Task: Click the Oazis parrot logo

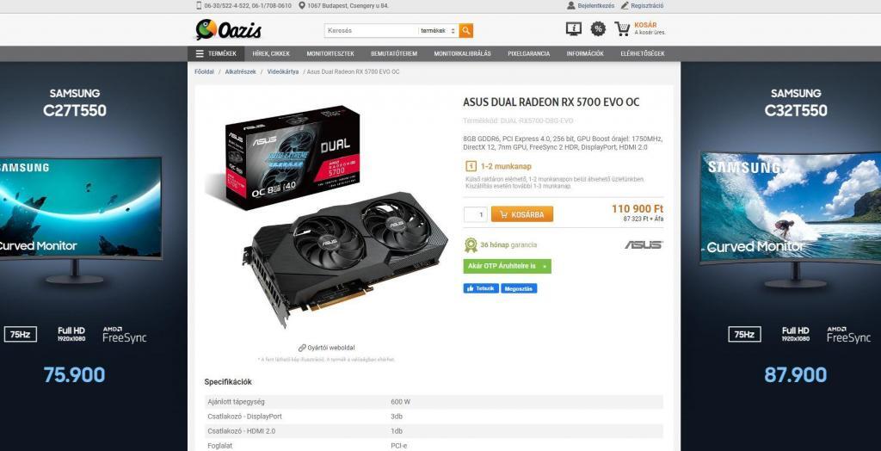Action: point(229,29)
